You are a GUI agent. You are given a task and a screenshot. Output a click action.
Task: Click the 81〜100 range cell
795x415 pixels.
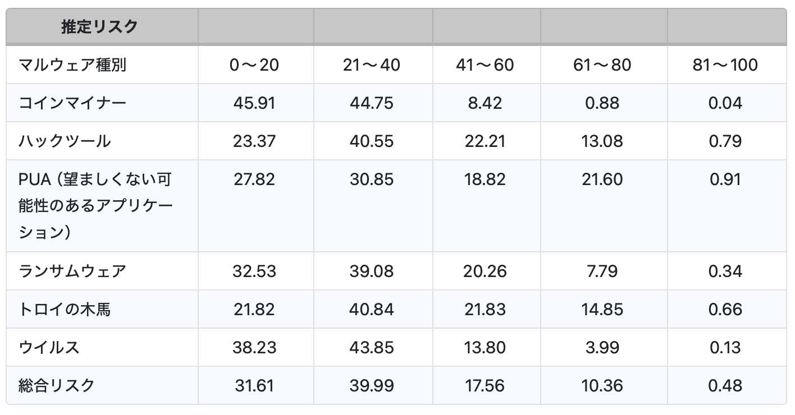point(725,65)
